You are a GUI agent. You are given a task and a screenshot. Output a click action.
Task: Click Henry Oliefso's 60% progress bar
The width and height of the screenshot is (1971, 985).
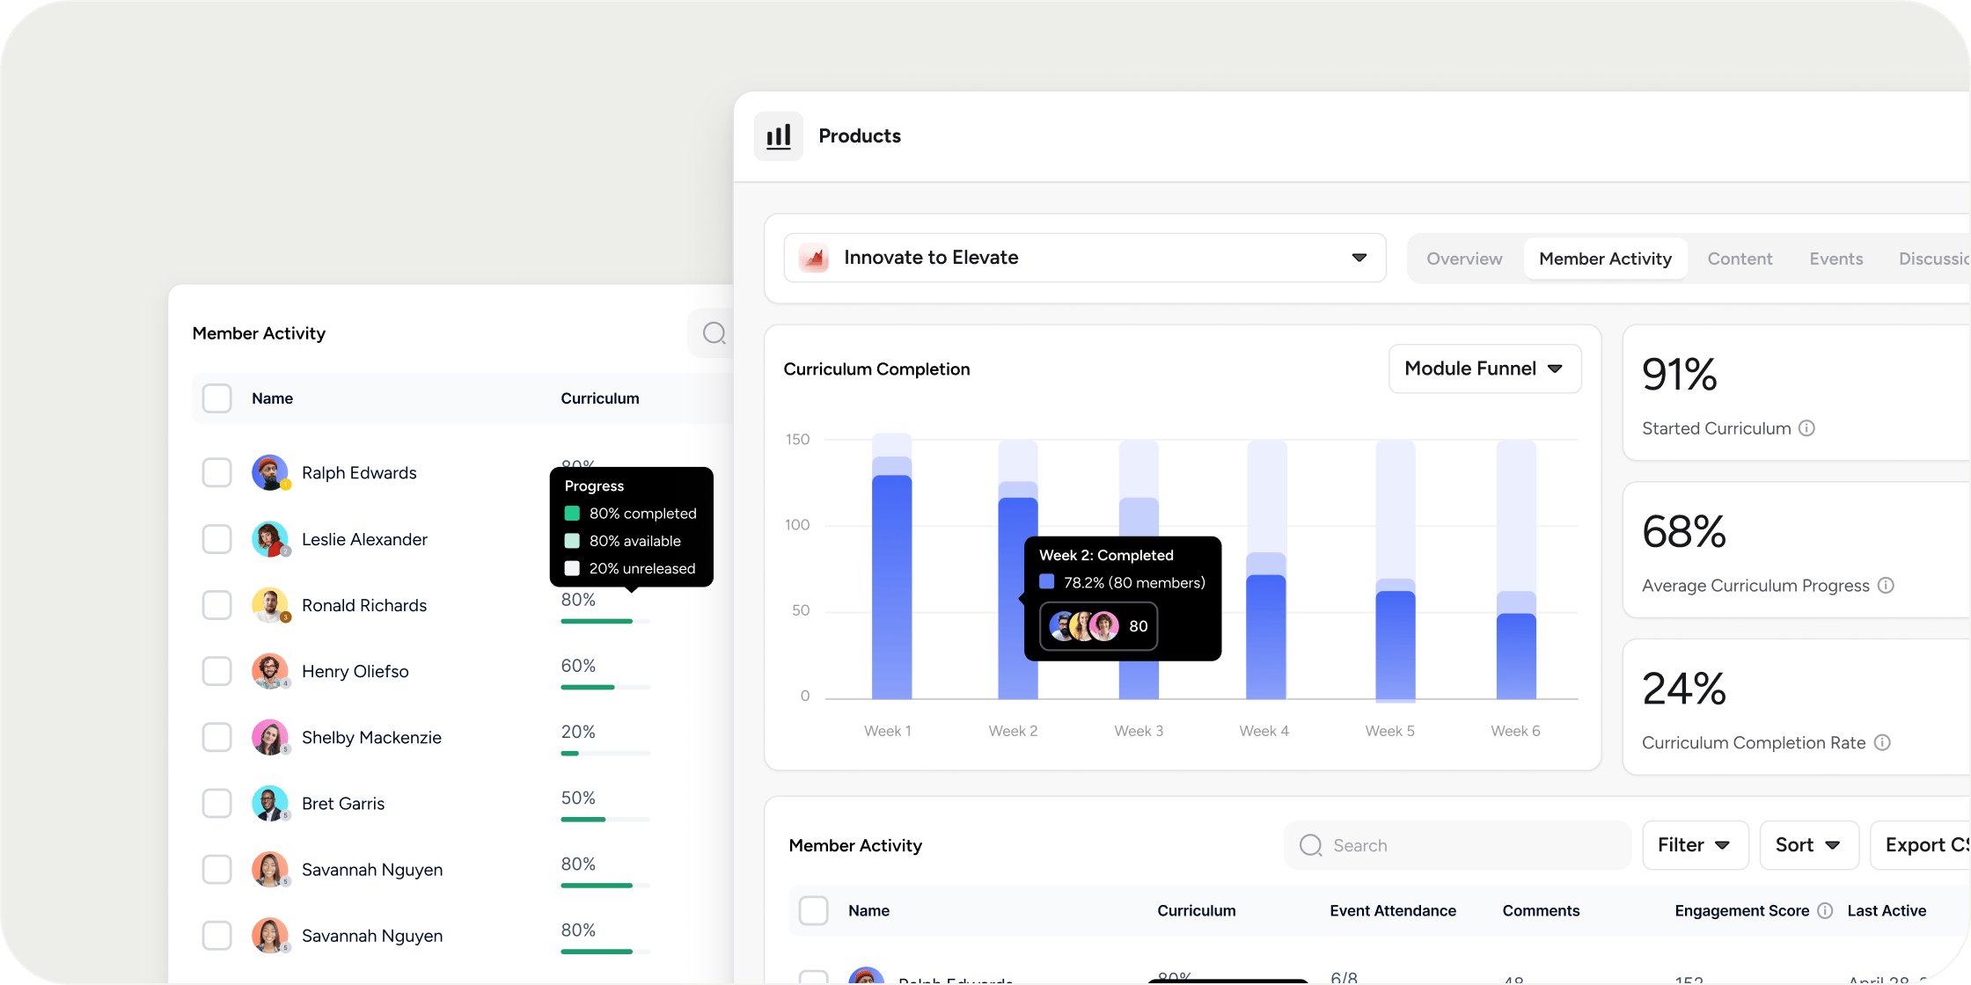605,687
